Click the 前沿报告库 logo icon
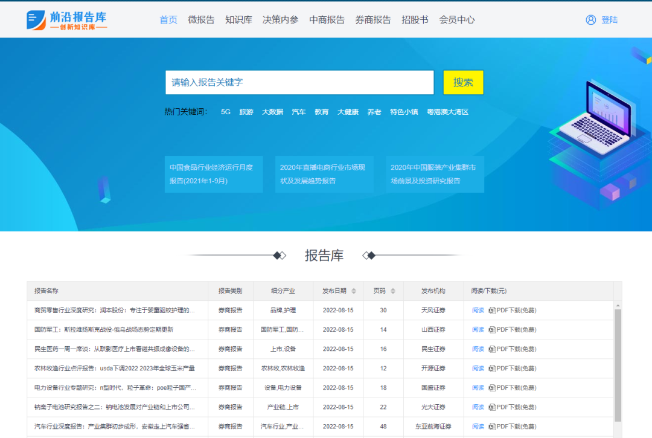 pos(35,19)
